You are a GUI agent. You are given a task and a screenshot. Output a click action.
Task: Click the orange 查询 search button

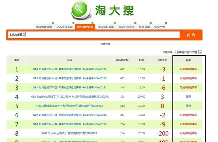pos(191,35)
